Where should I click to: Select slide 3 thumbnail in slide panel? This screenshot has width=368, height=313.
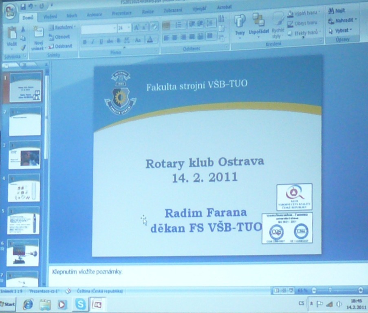(x=24, y=154)
